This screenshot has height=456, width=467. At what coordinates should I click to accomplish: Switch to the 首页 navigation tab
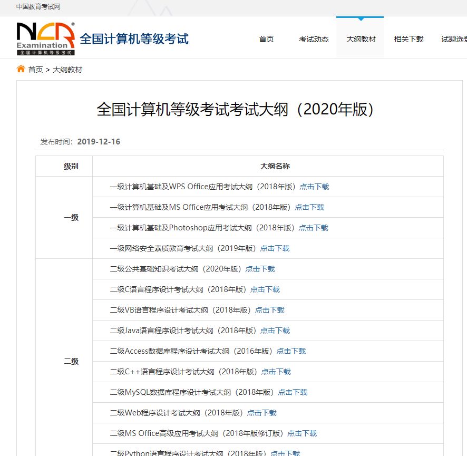click(x=266, y=38)
